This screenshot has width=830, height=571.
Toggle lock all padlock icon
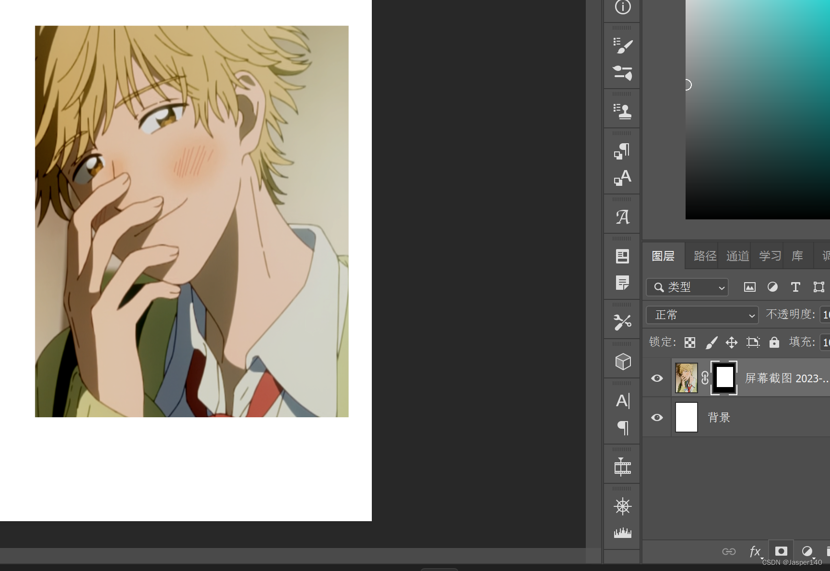[x=774, y=342]
